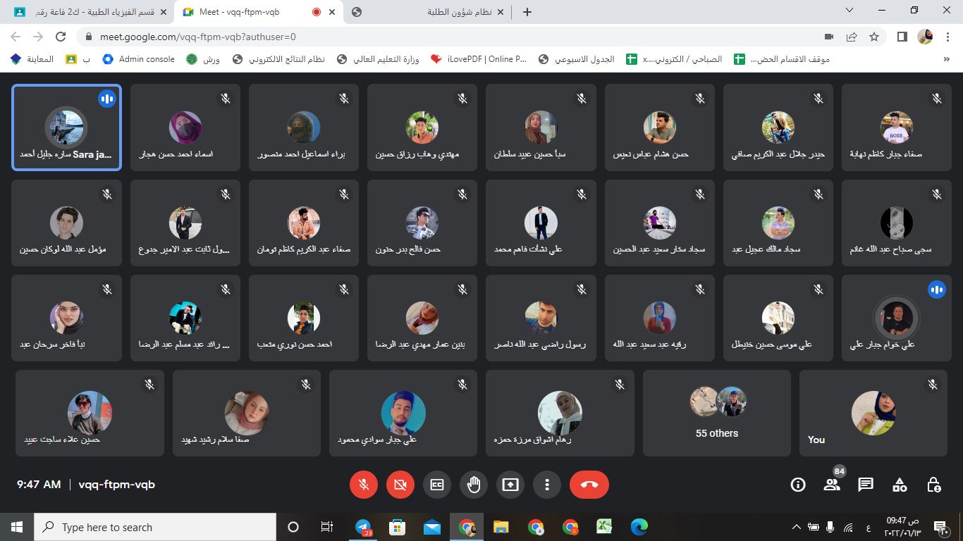Open the meeting details info icon
The height and width of the screenshot is (541, 963).
tap(798, 485)
